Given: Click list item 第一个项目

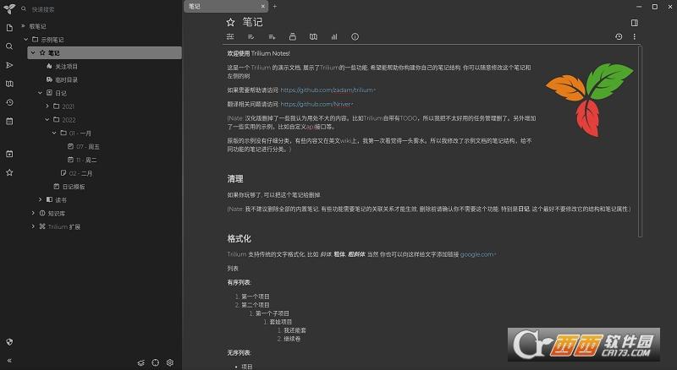Looking at the screenshot, I should tap(256, 297).
